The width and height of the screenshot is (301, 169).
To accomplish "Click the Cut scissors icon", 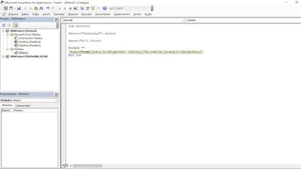I will click(x=25, y=8).
